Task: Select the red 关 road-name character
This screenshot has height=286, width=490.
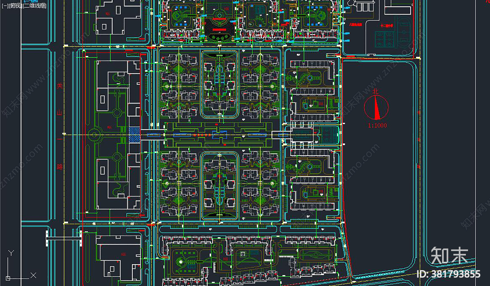Action: click(x=59, y=86)
